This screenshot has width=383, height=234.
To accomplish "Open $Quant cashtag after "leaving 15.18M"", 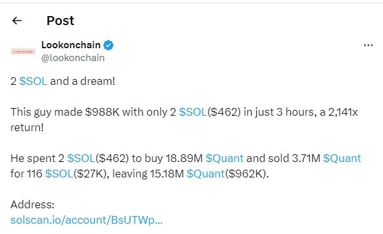I will click(x=205, y=174).
